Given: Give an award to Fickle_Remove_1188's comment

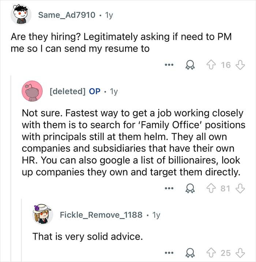Looking at the screenshot, I should pyautogui.click(x=190, y=253).
